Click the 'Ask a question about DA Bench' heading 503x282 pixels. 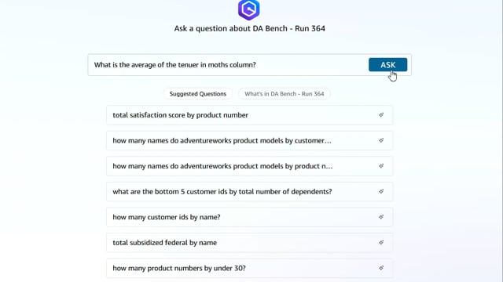(x=250, y=28)
